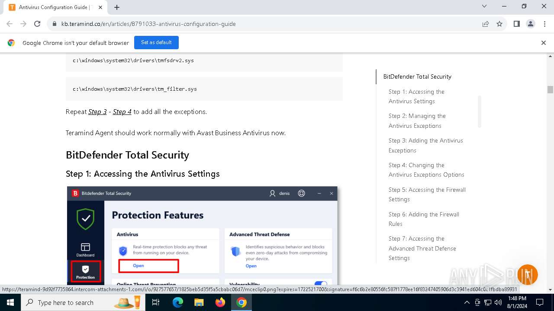The height and width of the screenshot is (311, 554).
Task: Jump to Step 5: Accessing the Firewall Settings
Action: (427, 194)
